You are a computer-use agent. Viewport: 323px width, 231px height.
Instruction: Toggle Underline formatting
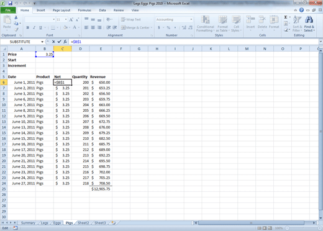[40, 27]
